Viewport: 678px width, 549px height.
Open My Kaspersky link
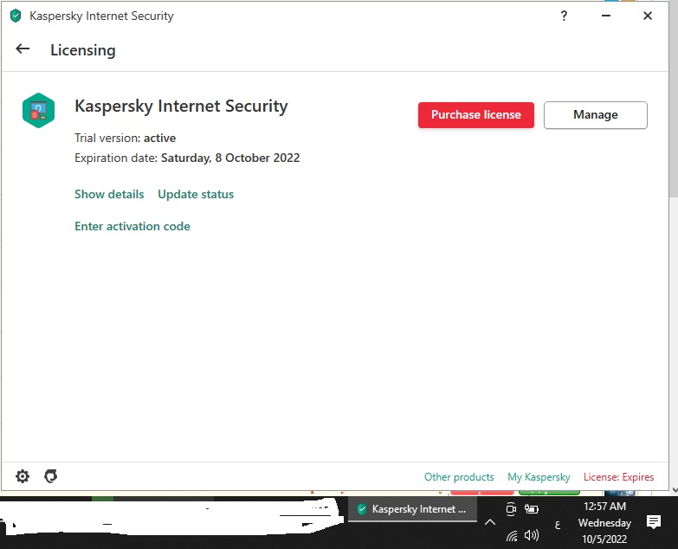(x=539, y=477)
